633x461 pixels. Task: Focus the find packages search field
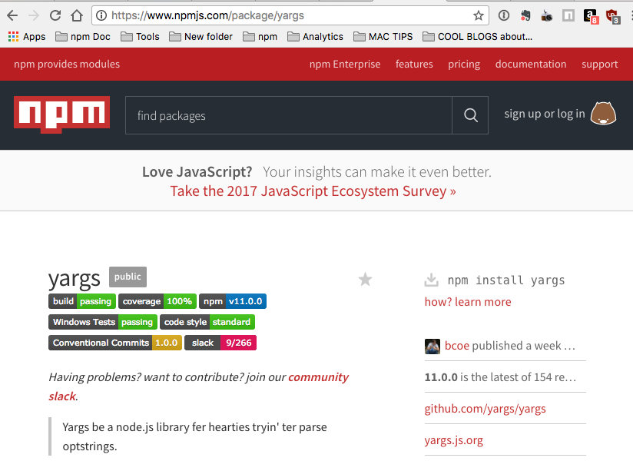[x=288, y=115]
